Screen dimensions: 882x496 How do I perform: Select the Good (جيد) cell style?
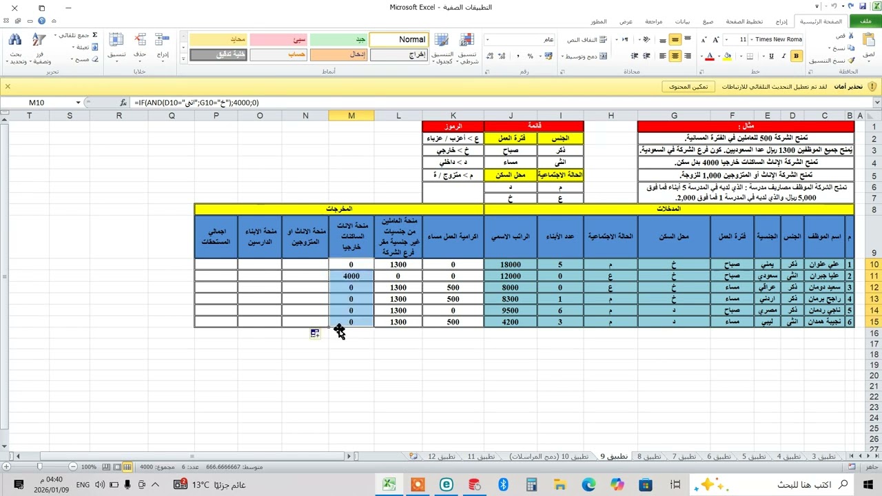[x=338, y=39]
